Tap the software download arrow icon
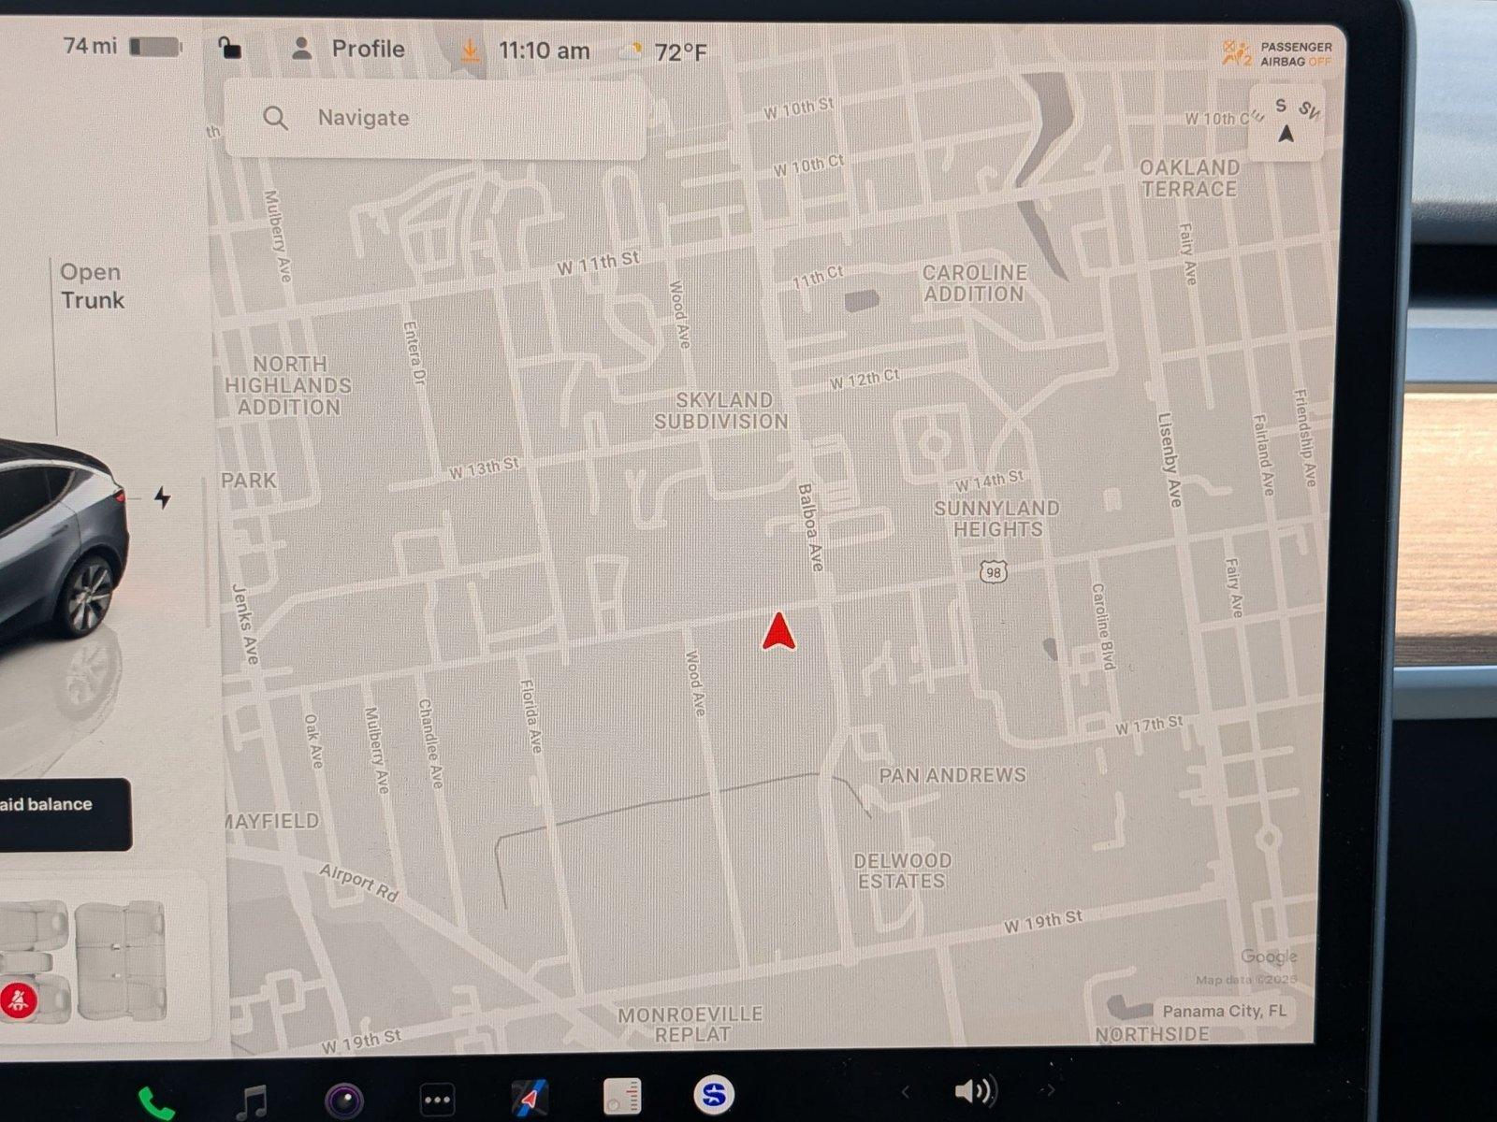The height and width of the screenshot is (1122, 1497). 470,50
